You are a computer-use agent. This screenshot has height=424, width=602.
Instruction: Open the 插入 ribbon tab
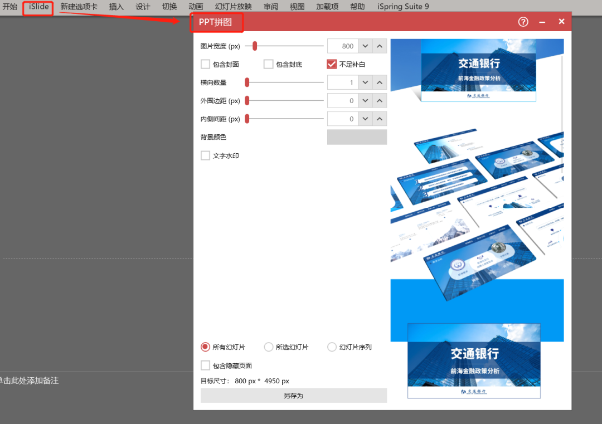(x=116, y=7)
